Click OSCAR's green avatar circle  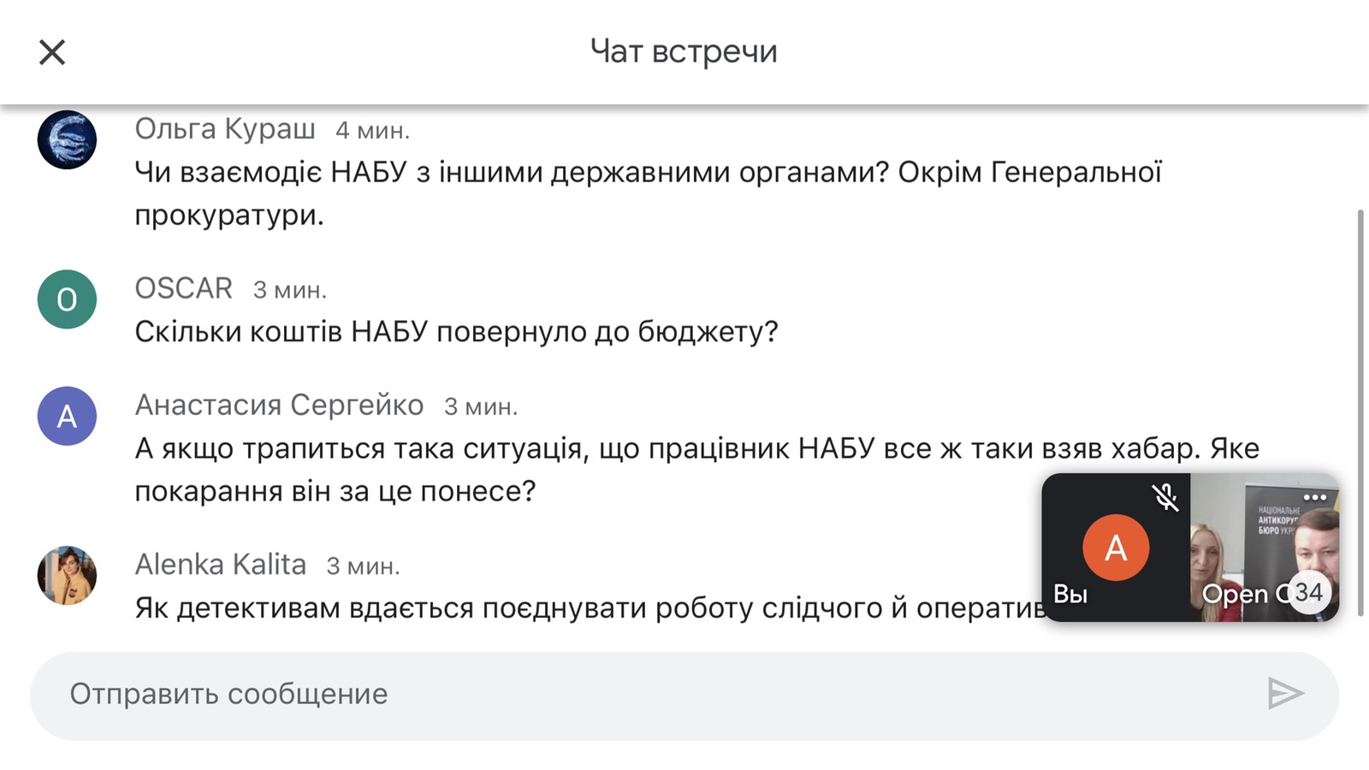point(67,299)
